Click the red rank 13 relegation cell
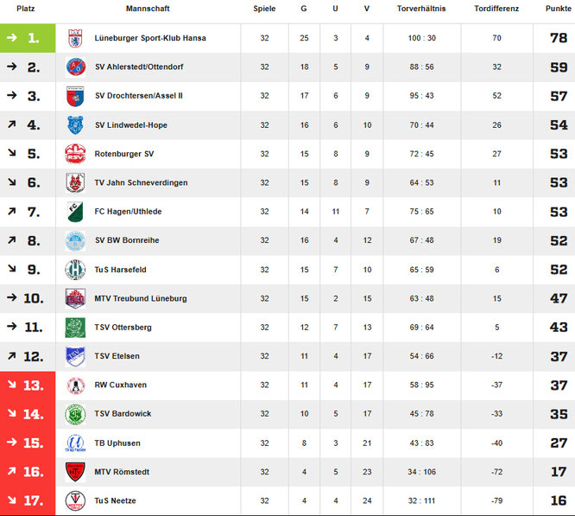The height and width of the screenshot is (516, 575). click(x=28, y=385)
